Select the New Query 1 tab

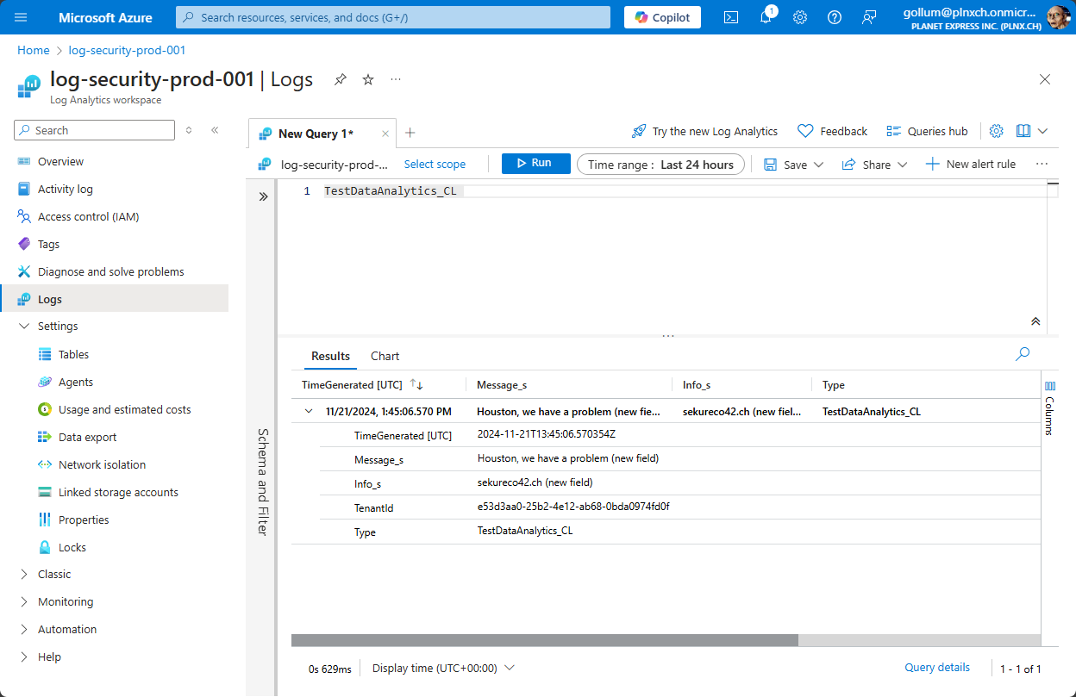[315, 133]
